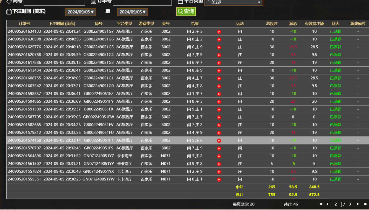The image size is (369, 210).
Task: Jump to the last page
Action: [x=365, y=204]
